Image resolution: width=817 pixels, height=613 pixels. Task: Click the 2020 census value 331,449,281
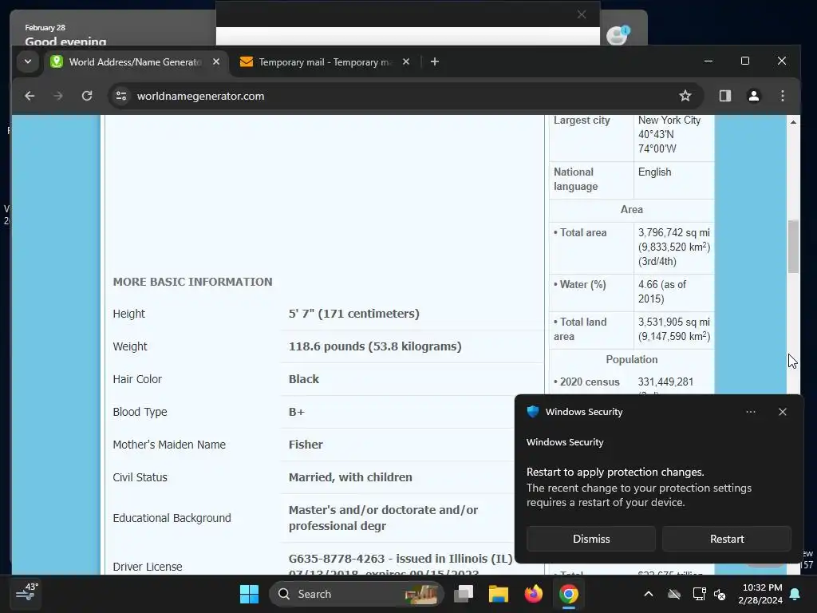tap(665, 382)
